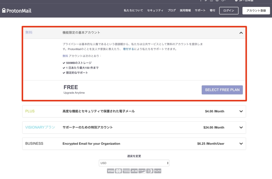Click the ログイン button
The image size is (272, 179).
229,11
